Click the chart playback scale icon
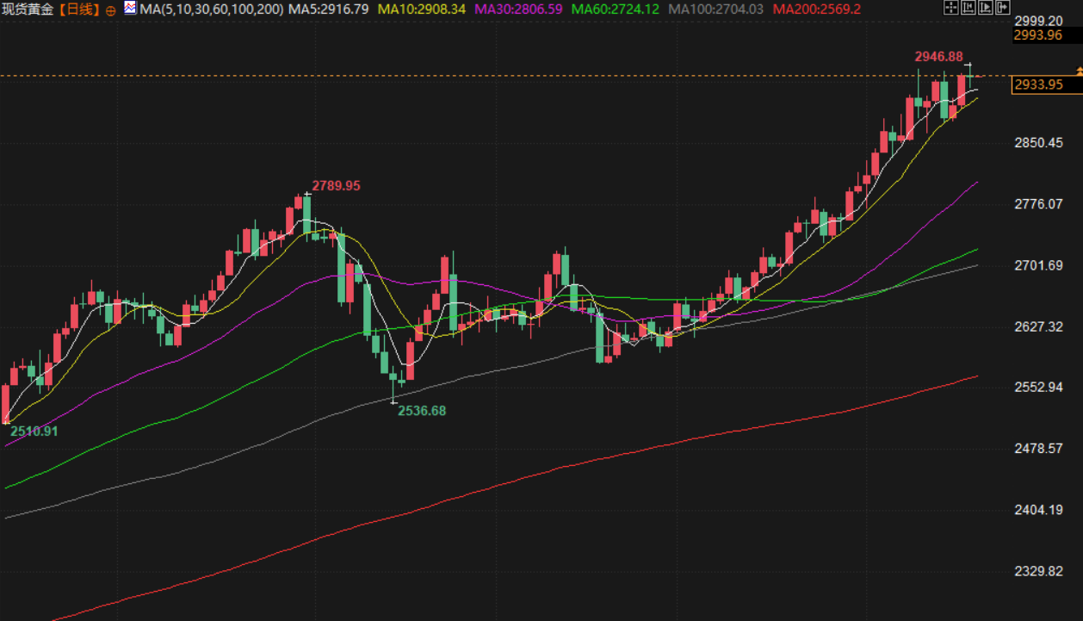 [986, 7]
